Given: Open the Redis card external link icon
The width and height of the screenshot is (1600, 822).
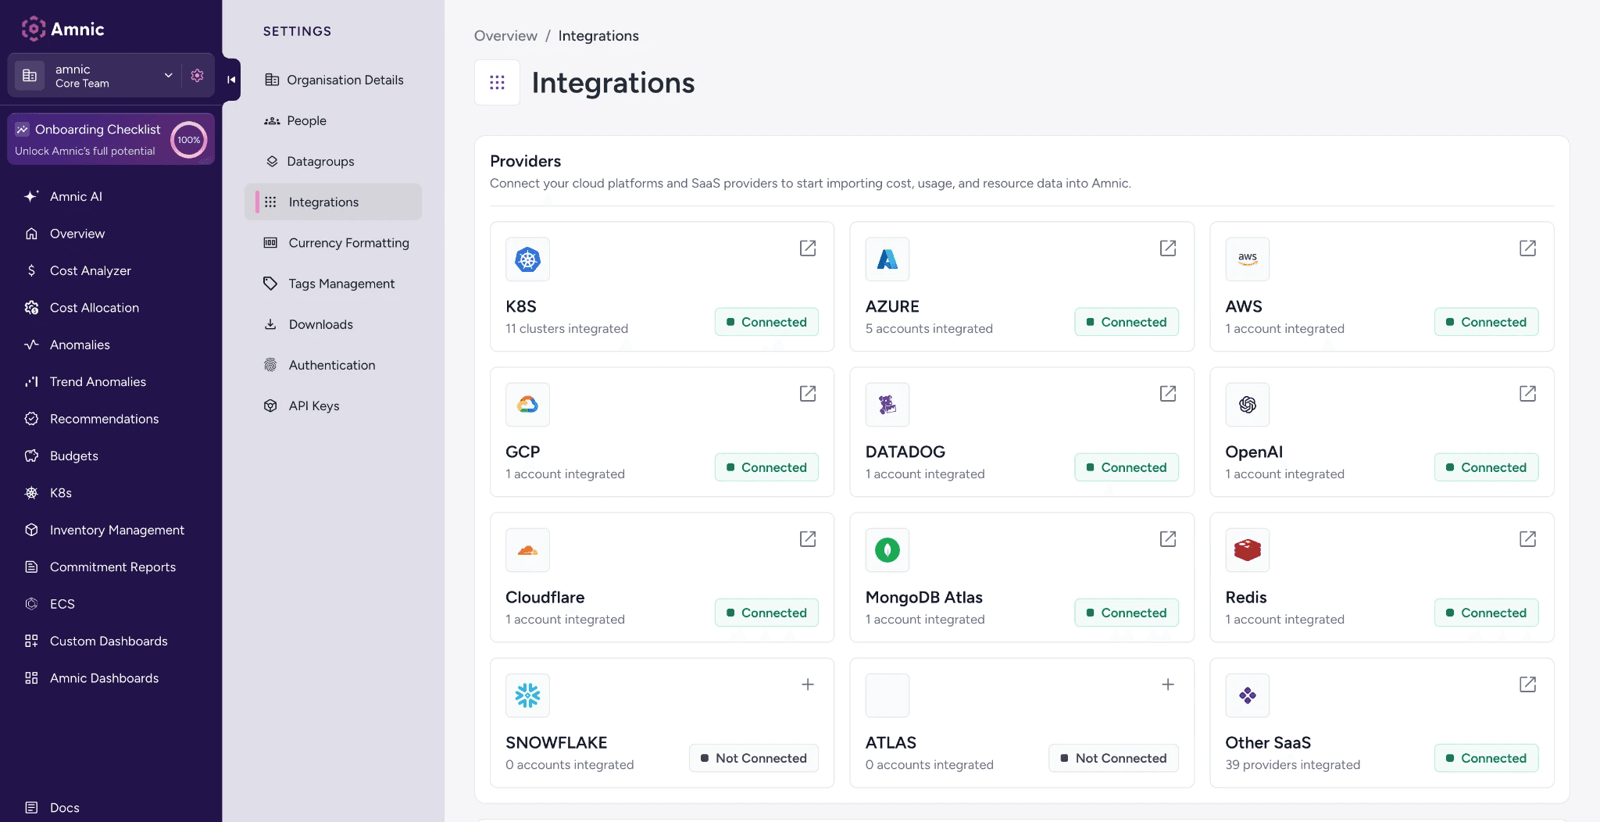Looking at the screenshot, I should [x=1527, y=538].
